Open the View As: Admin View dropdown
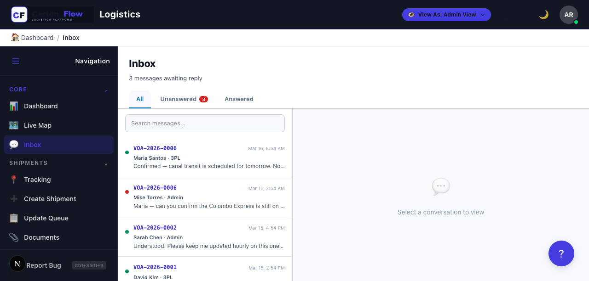The height and width of the screenshot is (281, 589). coord(446,14)
